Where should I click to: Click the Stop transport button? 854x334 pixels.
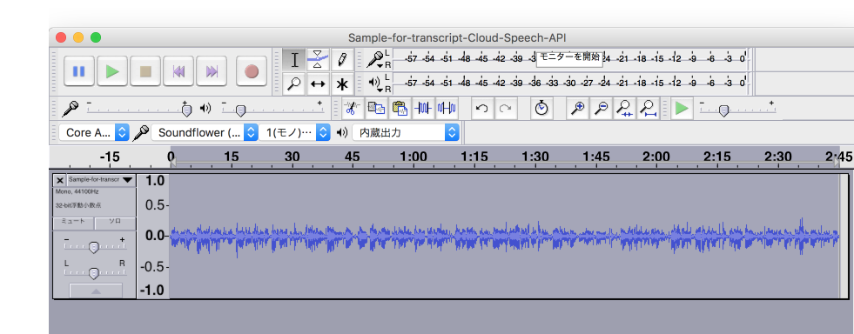[145, 71]
